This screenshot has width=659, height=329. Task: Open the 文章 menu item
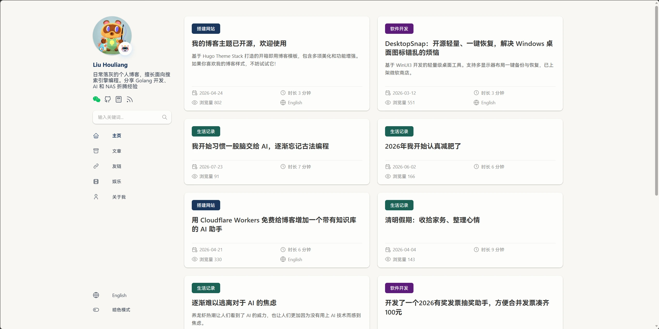point(117,151)
